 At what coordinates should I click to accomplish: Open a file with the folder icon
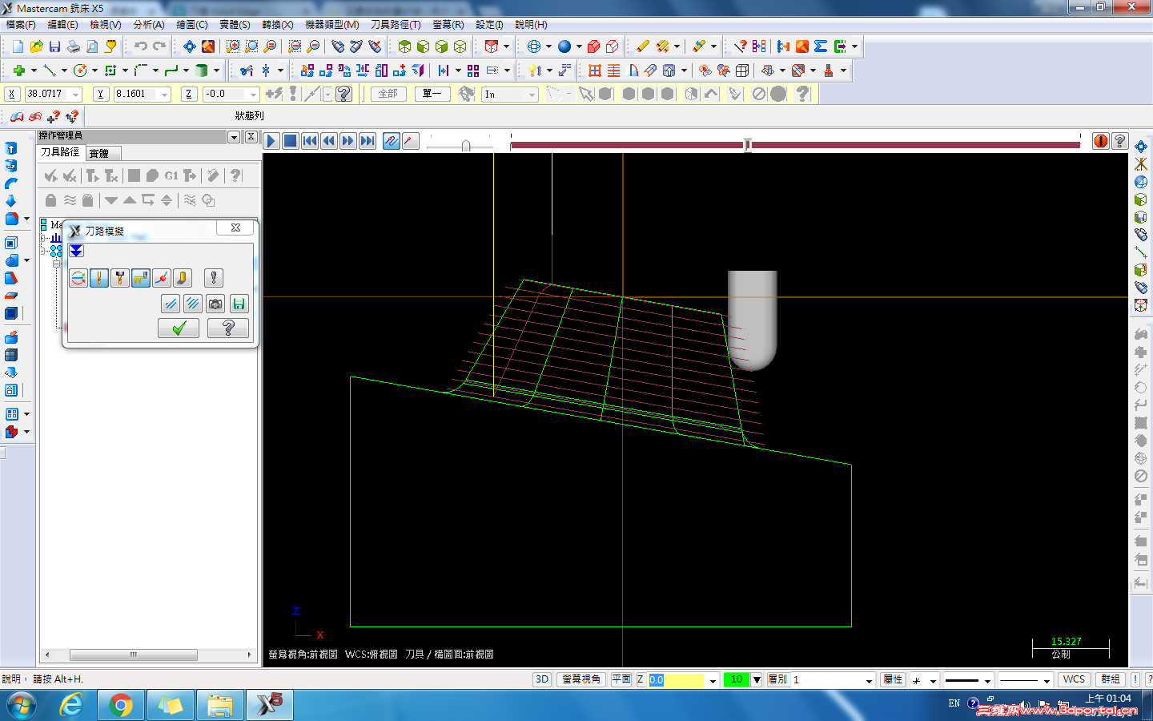(x=36, y=46)
